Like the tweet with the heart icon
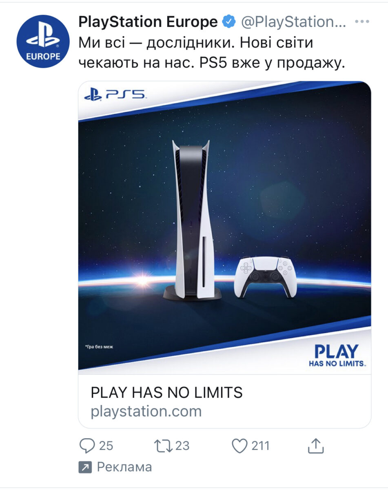388x490 pixels. point(240,446)
